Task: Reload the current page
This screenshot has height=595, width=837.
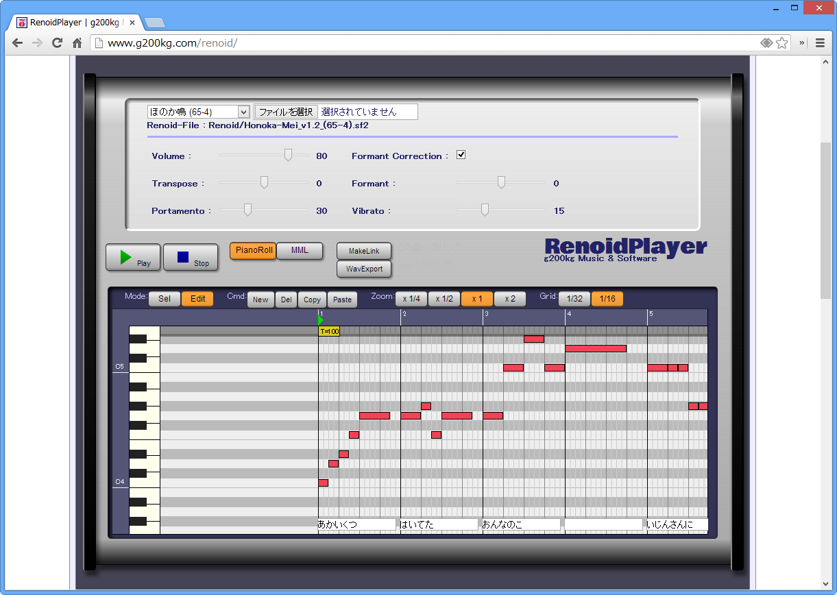Action: click(58, 42)
